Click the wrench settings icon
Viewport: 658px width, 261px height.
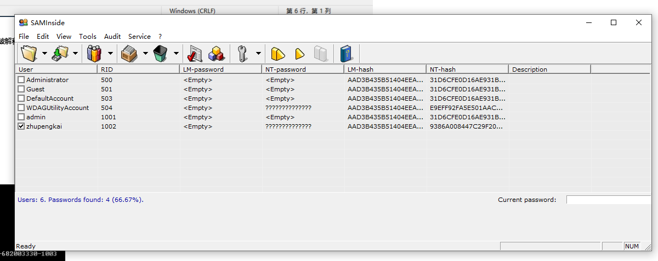[x=243, y=54]
